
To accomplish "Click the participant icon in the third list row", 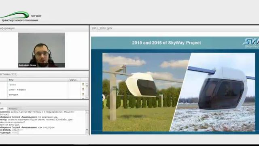I will 83,94.
